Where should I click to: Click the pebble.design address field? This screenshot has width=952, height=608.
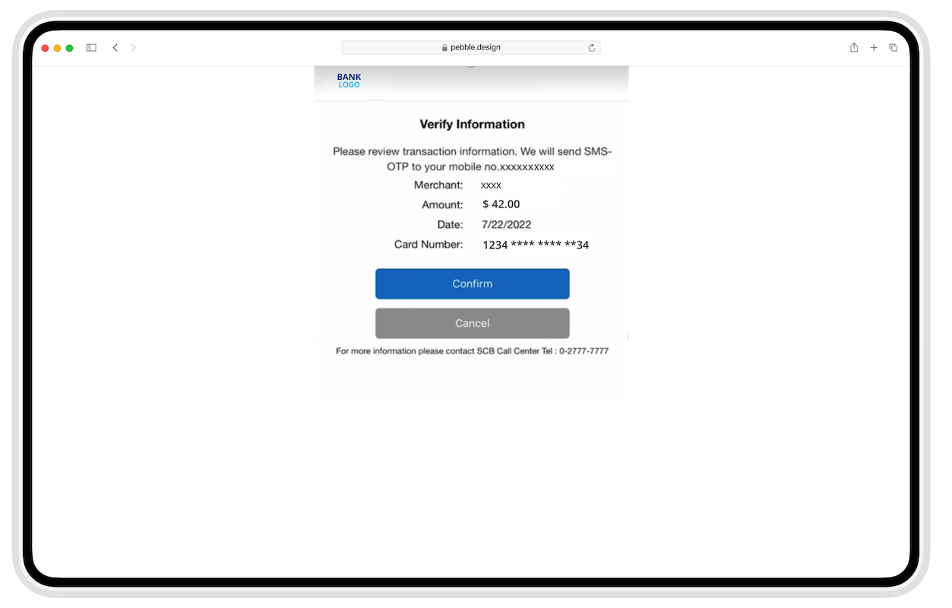click(x=471, y=48)
